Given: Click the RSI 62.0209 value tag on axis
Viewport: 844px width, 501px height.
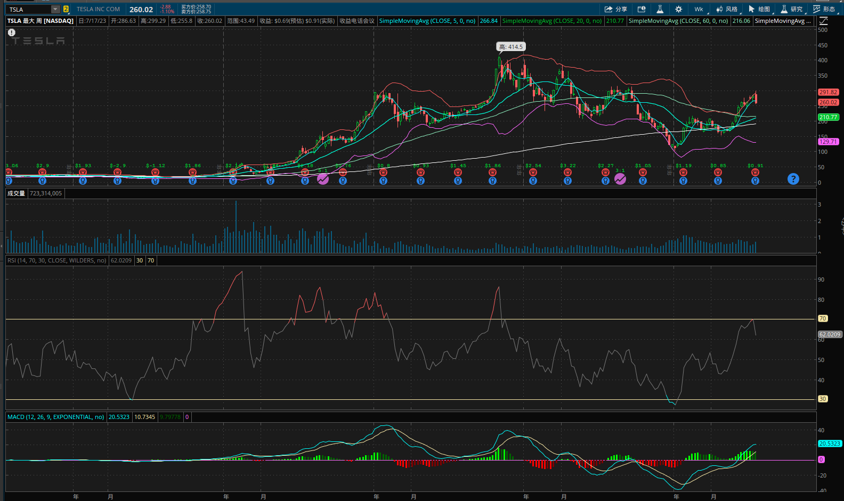Looking at the screenshot, I should click(830, 334).
